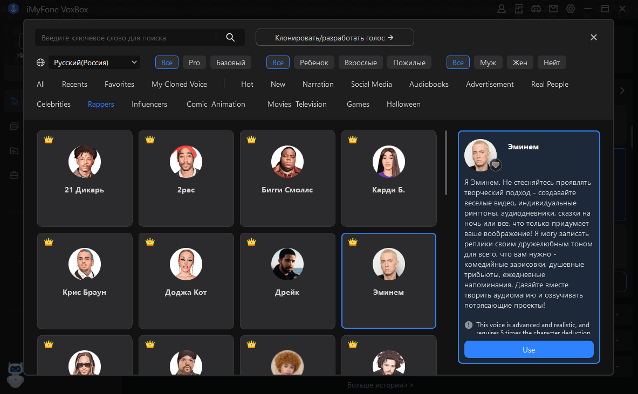This screenshot has height=394, width=638.
Task: Open the Social Media category
Action: (372, 84)
